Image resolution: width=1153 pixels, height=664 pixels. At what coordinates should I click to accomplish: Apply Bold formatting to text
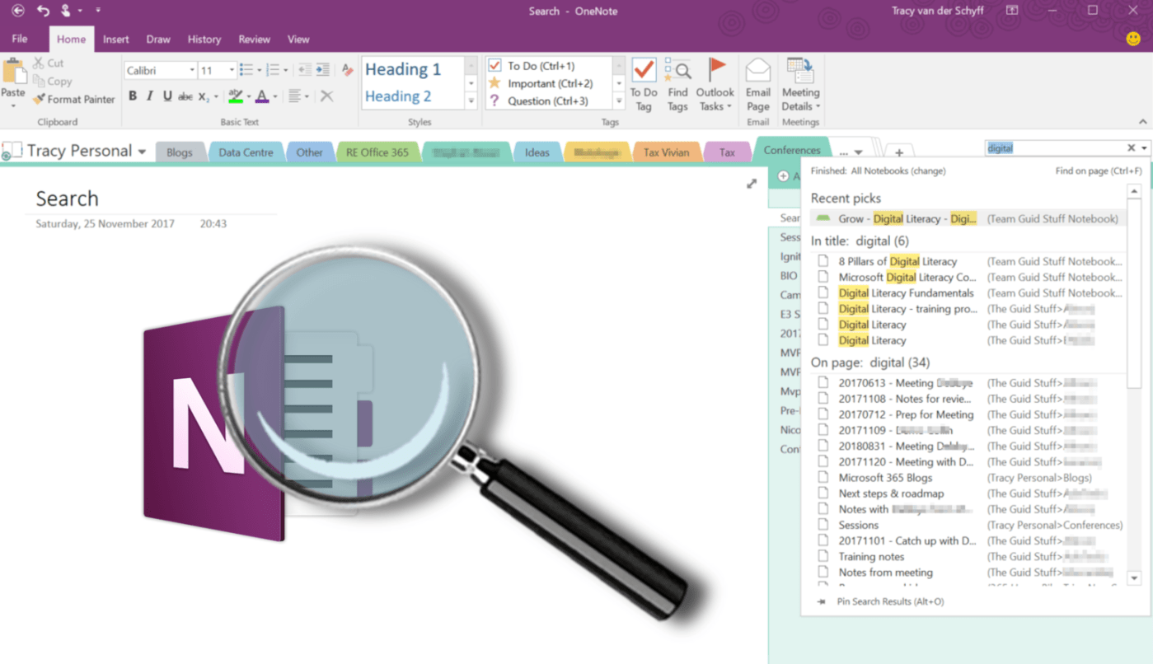click(x=132, y=96)
